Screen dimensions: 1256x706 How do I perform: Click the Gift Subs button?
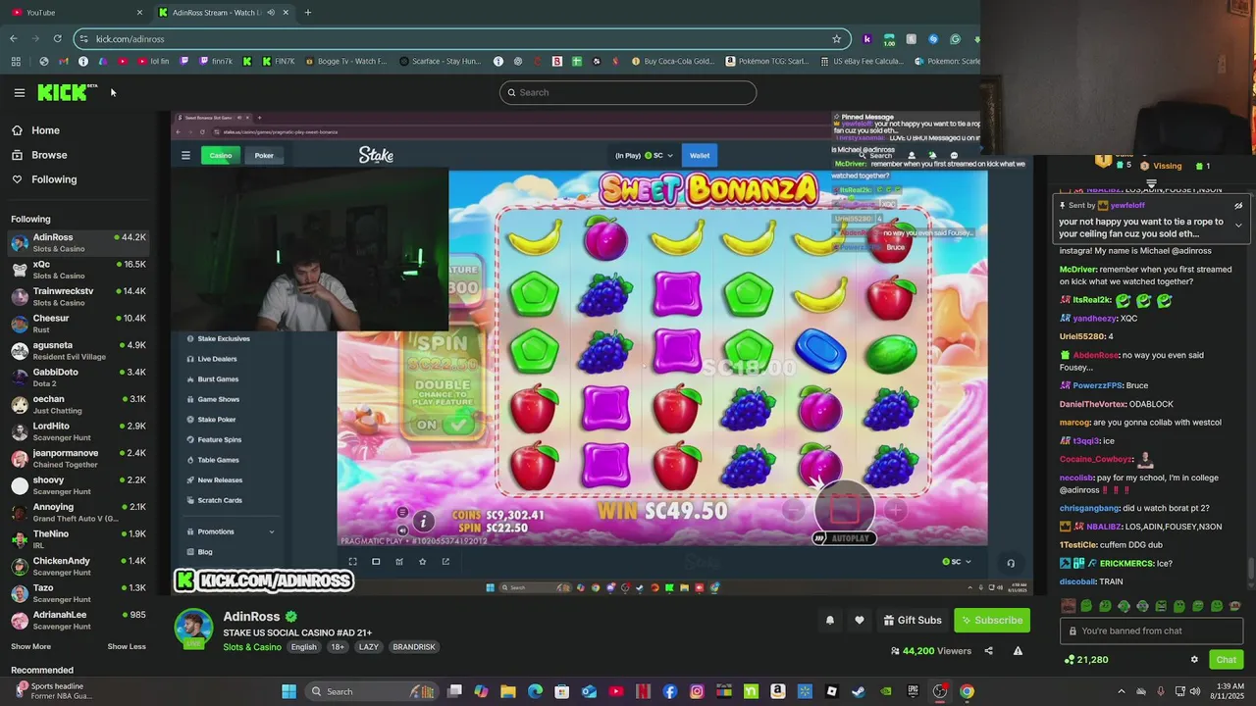tap(912, 620)
